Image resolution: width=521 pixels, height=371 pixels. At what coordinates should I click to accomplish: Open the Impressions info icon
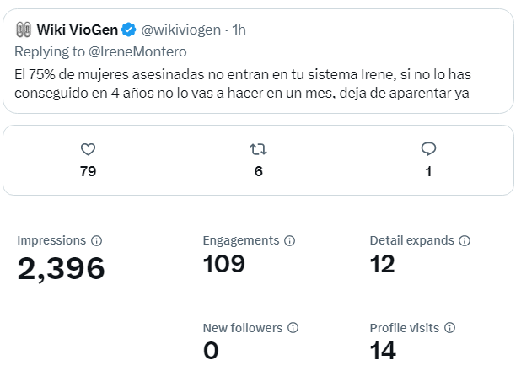pyautogui.click(x=97, y=240)
